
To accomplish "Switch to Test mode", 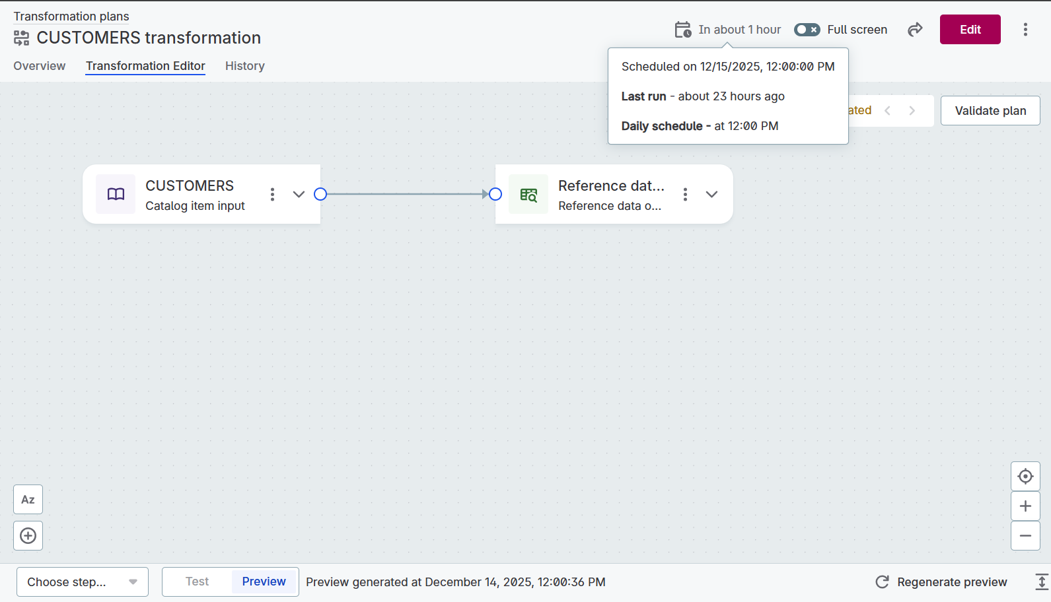I will [x=197, y=582].
